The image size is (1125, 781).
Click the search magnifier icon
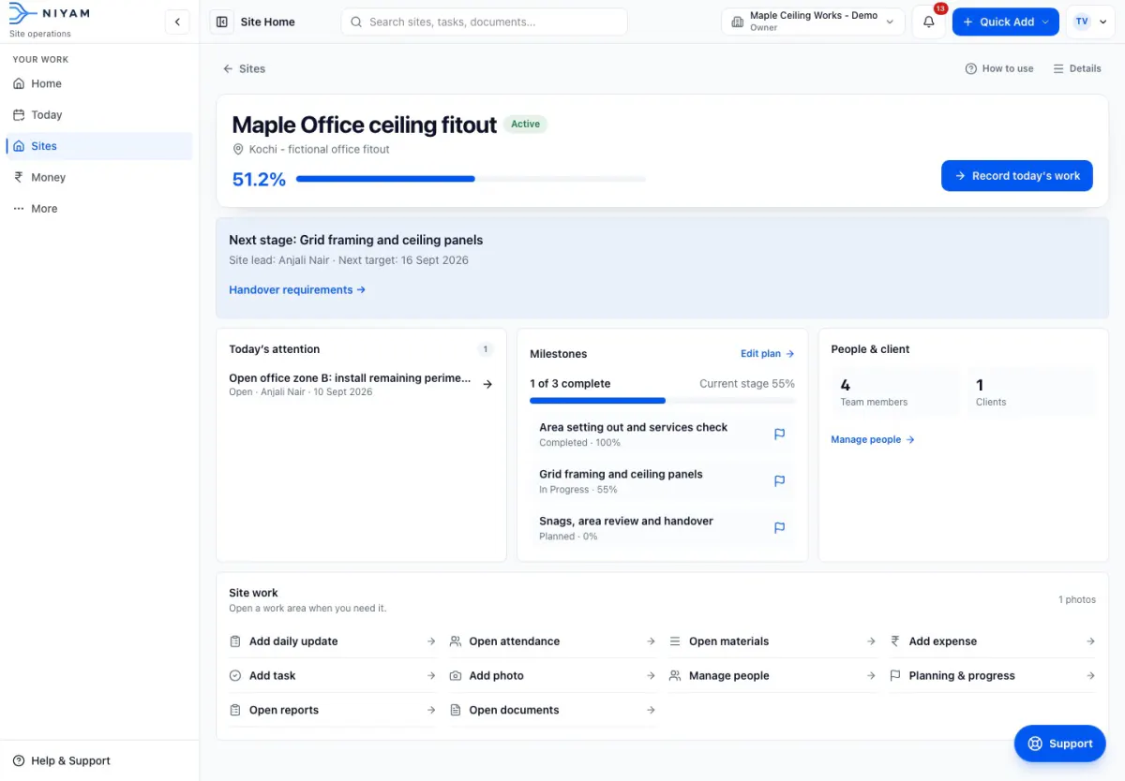356,22
